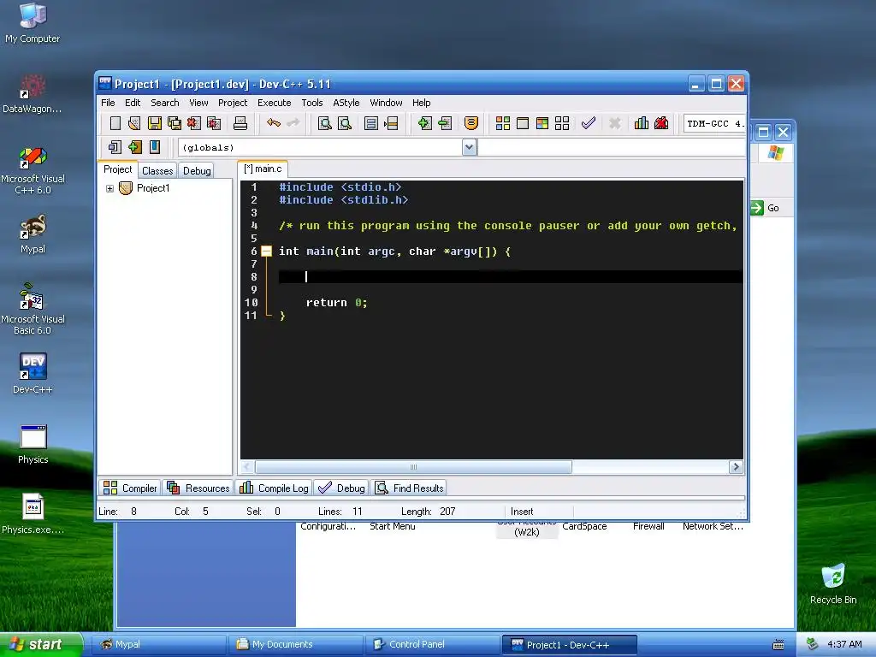Click the Project1 item in project tree
The image size is (876, 657).
[x=153, y=188]
